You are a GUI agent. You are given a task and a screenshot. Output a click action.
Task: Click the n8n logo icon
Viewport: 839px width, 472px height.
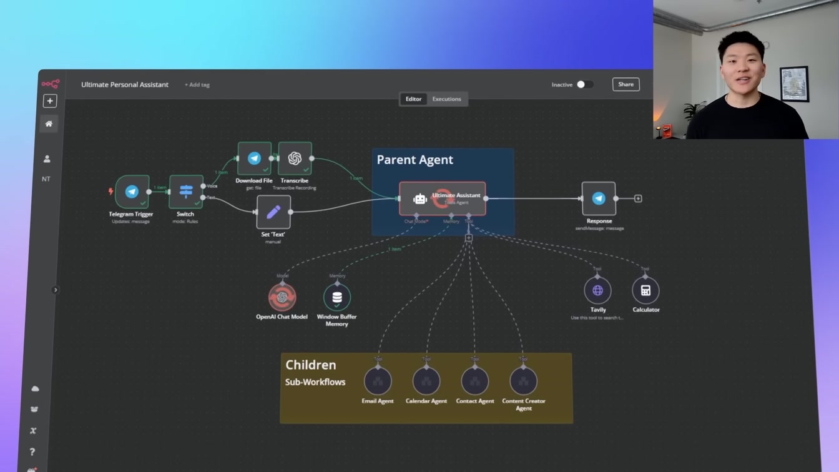pos(50,84)
